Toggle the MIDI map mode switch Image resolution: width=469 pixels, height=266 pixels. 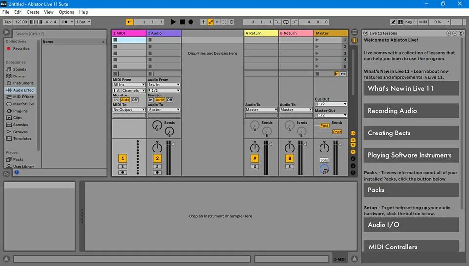pos(423,22)
